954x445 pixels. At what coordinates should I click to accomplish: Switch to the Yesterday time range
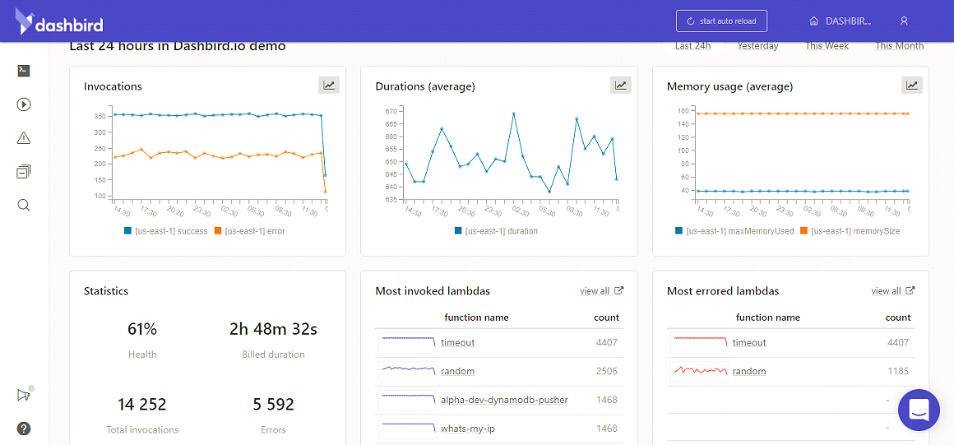click(757, 46)
